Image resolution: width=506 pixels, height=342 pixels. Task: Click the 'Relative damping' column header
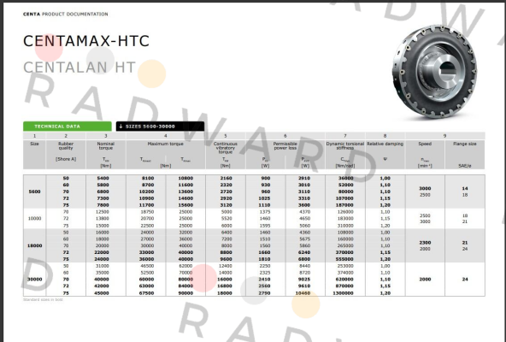click(x=385, y=144)
